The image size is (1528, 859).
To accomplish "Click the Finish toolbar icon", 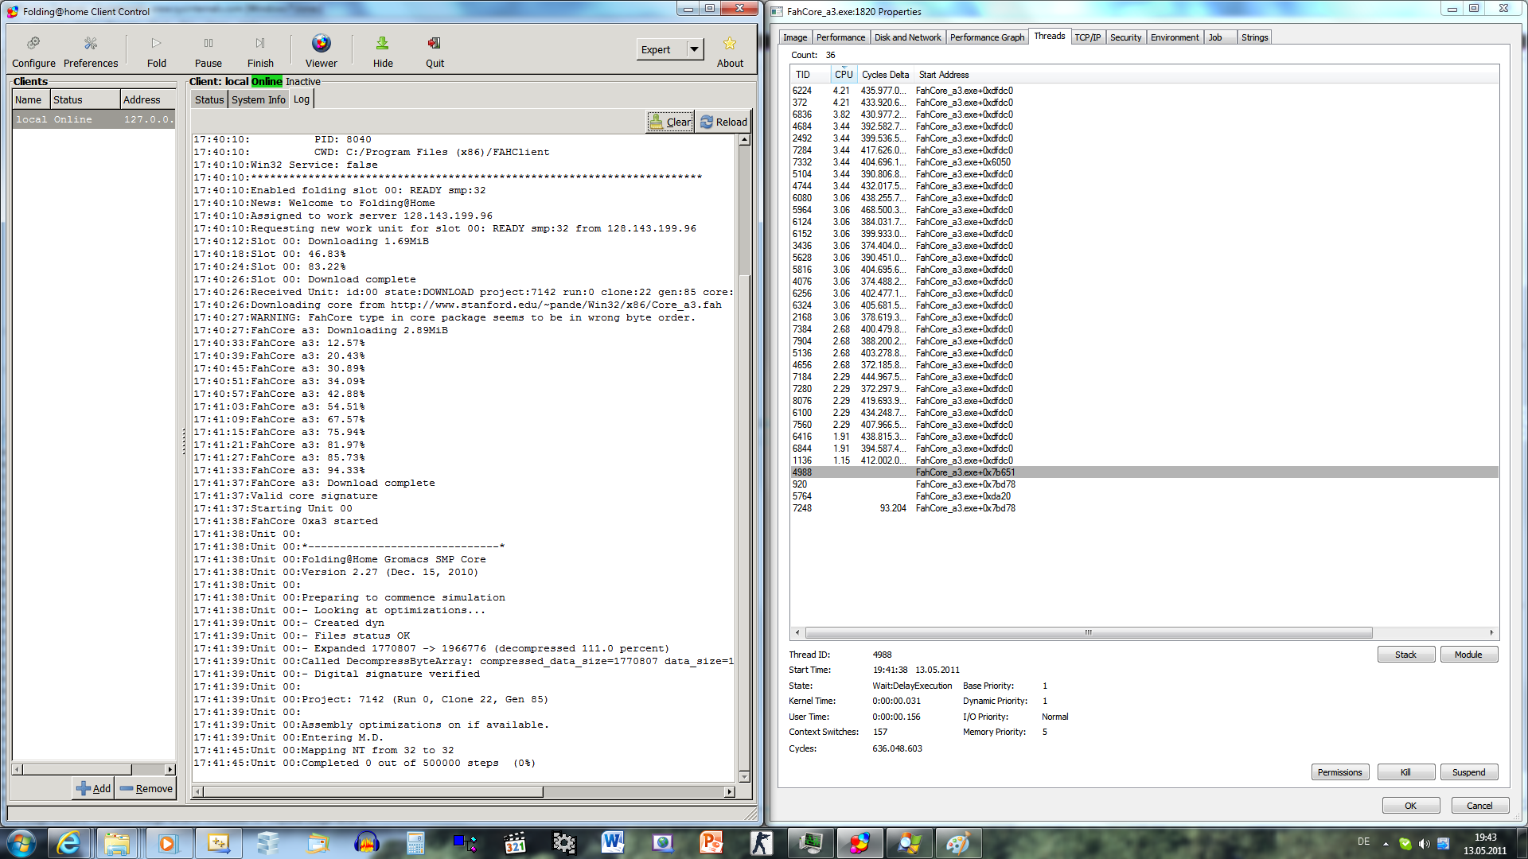I will [260, 44].
